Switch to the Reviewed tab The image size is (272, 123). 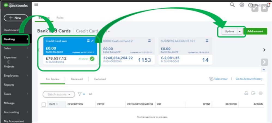tap(77, 79)
